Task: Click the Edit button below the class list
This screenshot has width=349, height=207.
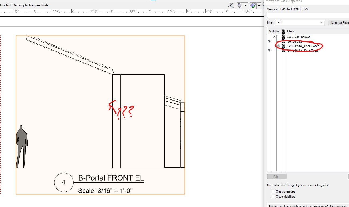Action: (277, 177)
